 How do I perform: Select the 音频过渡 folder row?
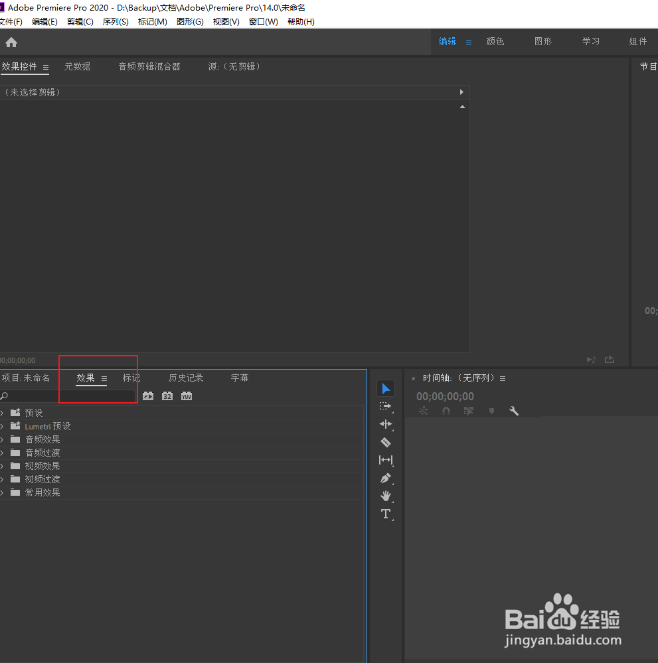pos(182,453)
